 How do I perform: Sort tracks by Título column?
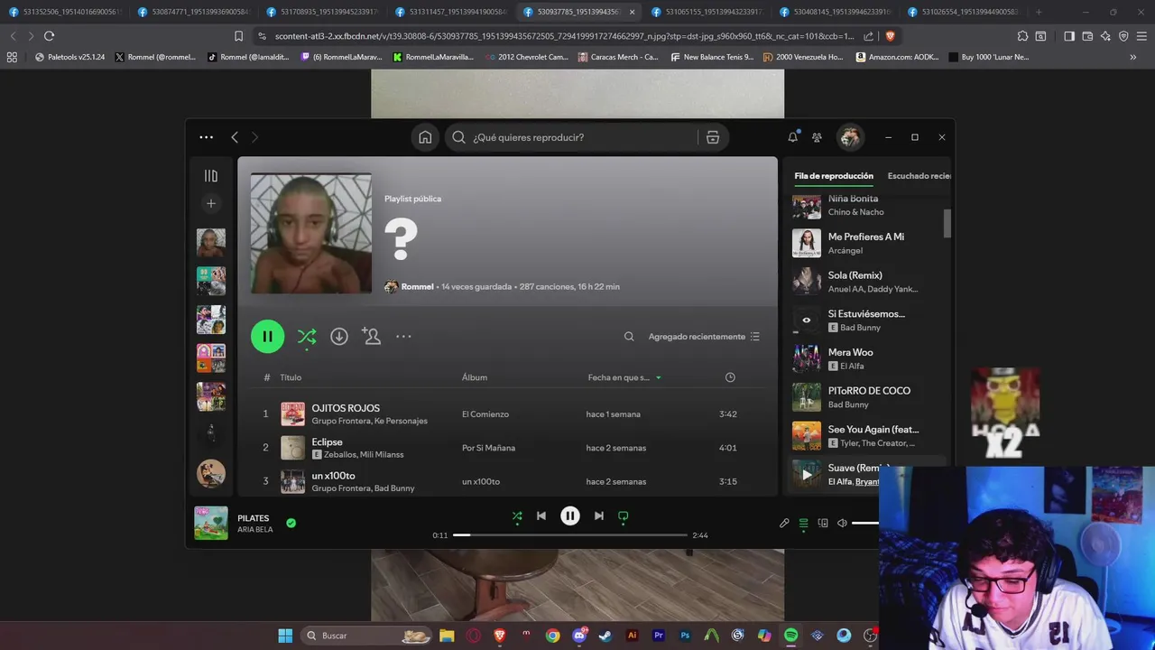(x=291, y=377)
